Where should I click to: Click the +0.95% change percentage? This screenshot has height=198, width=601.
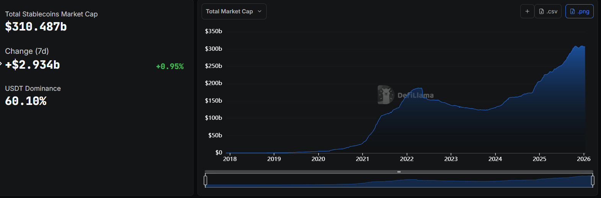pyautogui.click(x=170, y=66)
